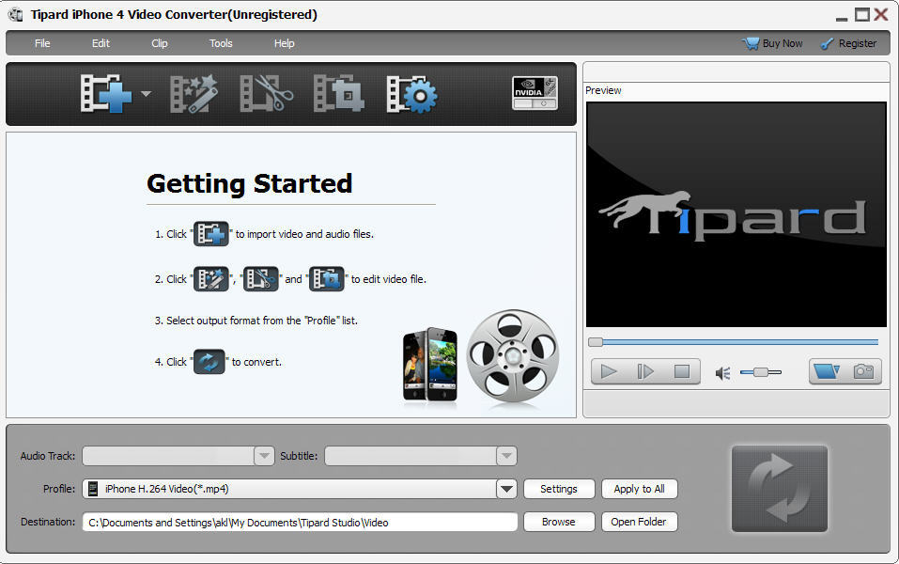Open the Preferences gear film icon
Image resolution: width=899 pixels, height=564 pixels.
click(x=412, y=93)
